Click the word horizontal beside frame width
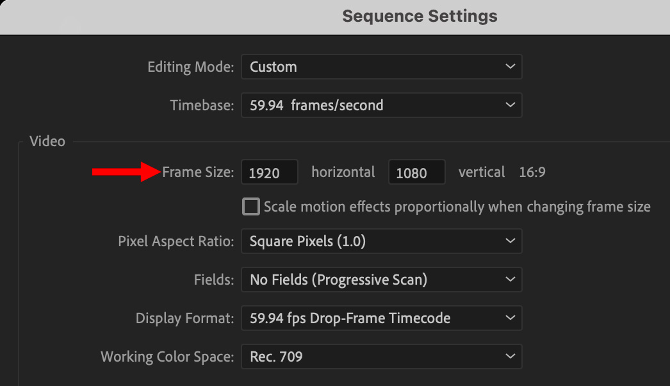 coord(343,172)
